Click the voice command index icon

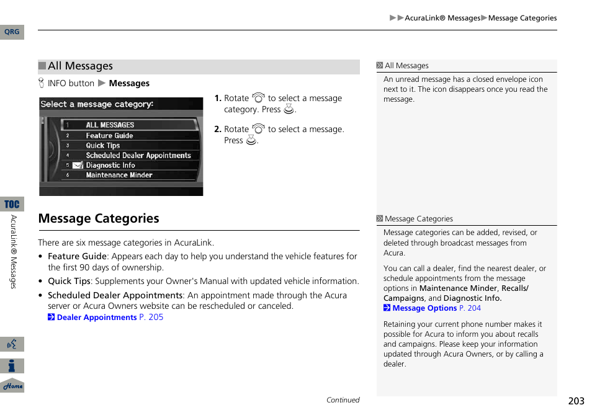click(12, 344)
